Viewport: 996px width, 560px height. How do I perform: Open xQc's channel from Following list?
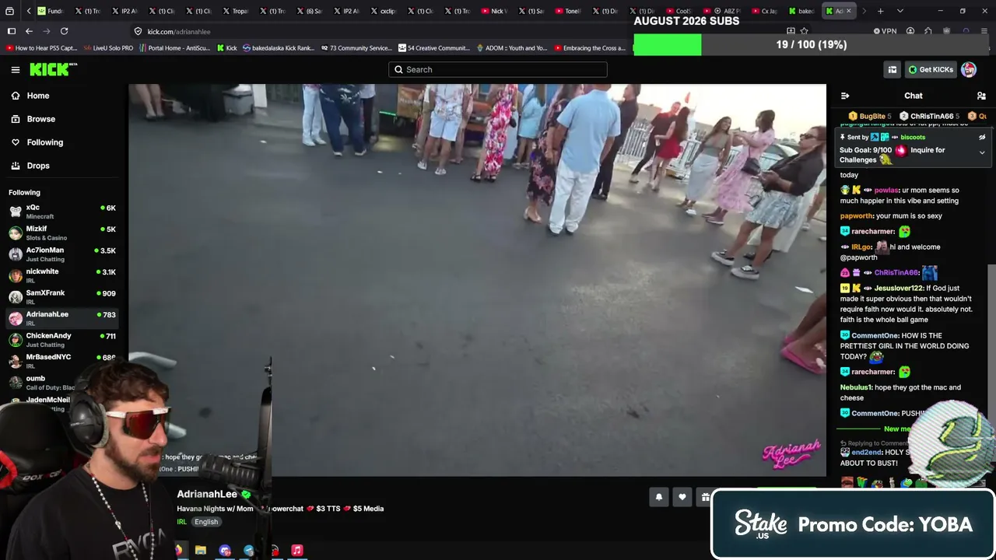point(62,212)
